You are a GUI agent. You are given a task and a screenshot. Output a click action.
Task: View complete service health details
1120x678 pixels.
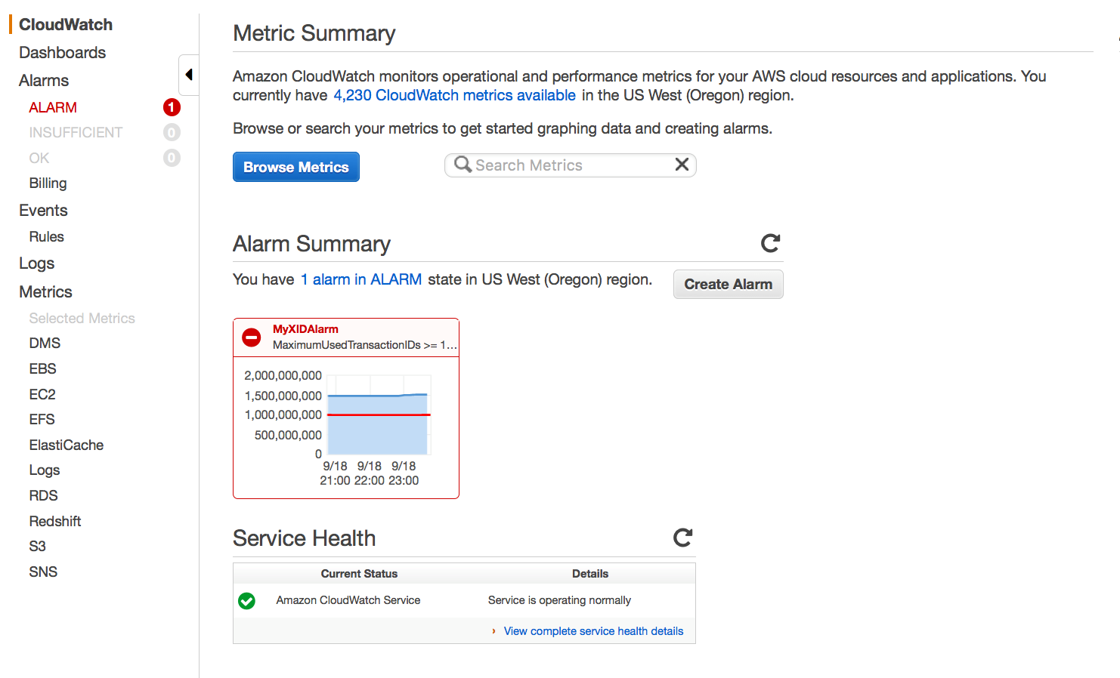pos(593,631)
